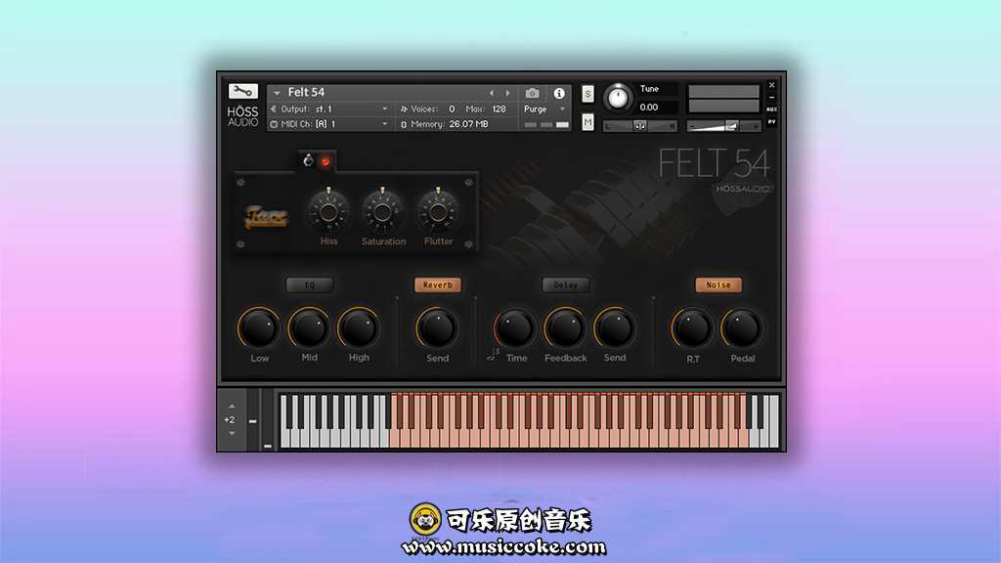The width and height of the screenshot is (1001, 563).
Task: Click the Delay Feedback knob
Action: (x=565, y=328)
